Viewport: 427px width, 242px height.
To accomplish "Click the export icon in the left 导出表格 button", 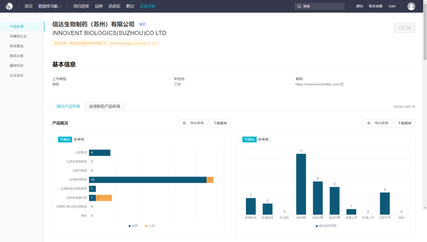I will coord(185,123).
